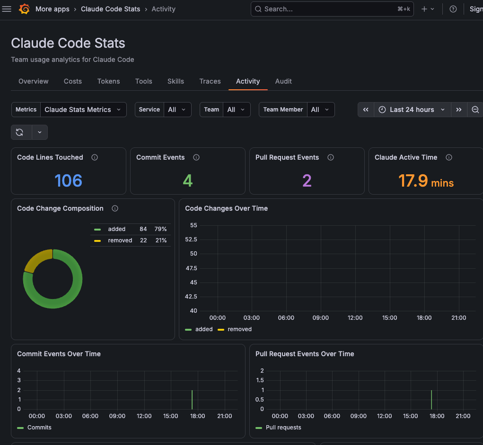Click the Claude Code Stats breadcrumb

[110, 9]
